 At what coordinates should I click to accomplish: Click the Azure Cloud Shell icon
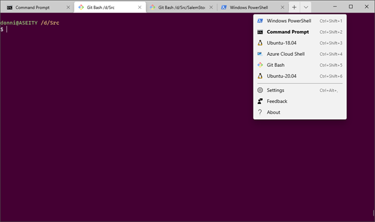(x=260, y=54)
